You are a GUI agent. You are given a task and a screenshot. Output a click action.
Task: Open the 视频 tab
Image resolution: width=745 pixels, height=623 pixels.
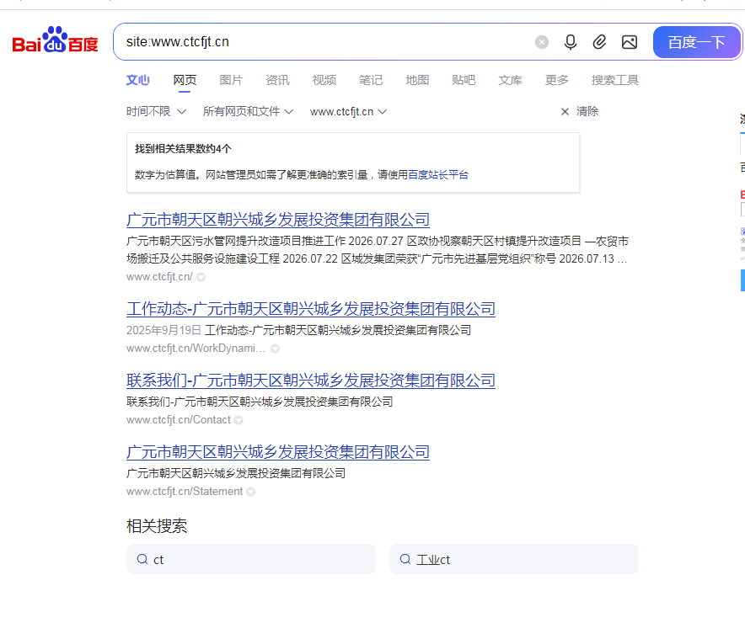[324, 80]
